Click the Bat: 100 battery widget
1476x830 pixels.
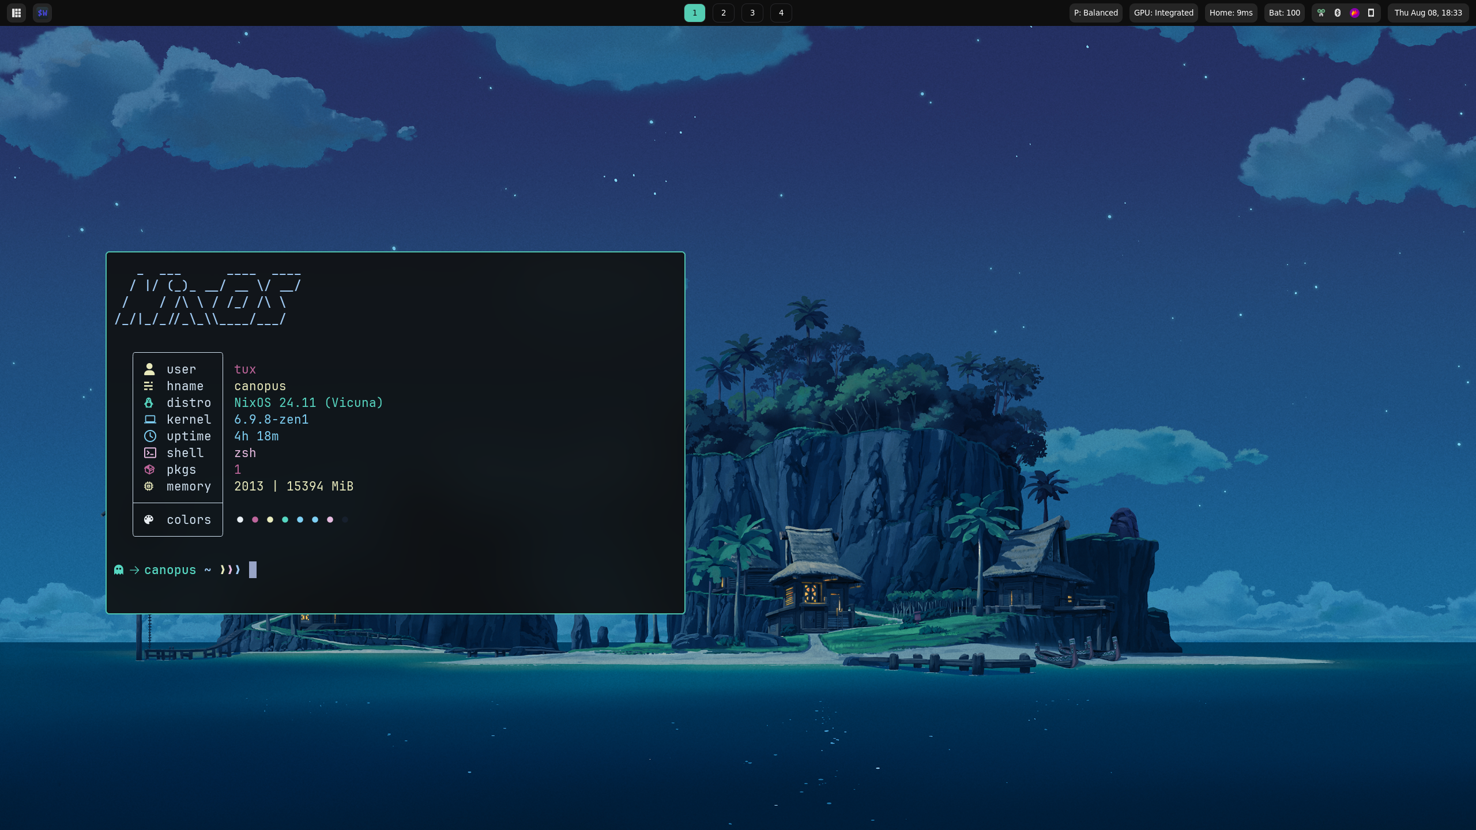[1284, 13]
